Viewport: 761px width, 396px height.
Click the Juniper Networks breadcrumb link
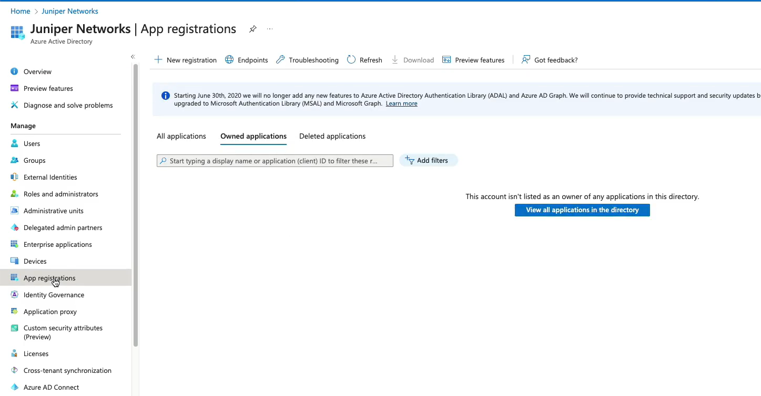70,11
